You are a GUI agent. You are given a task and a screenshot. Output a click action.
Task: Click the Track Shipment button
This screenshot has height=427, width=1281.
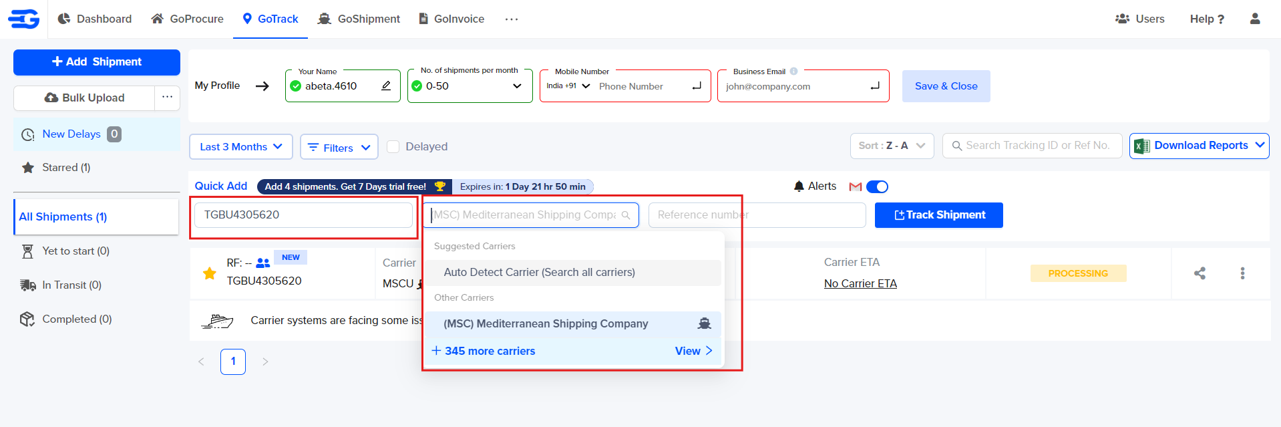point(938,215)
